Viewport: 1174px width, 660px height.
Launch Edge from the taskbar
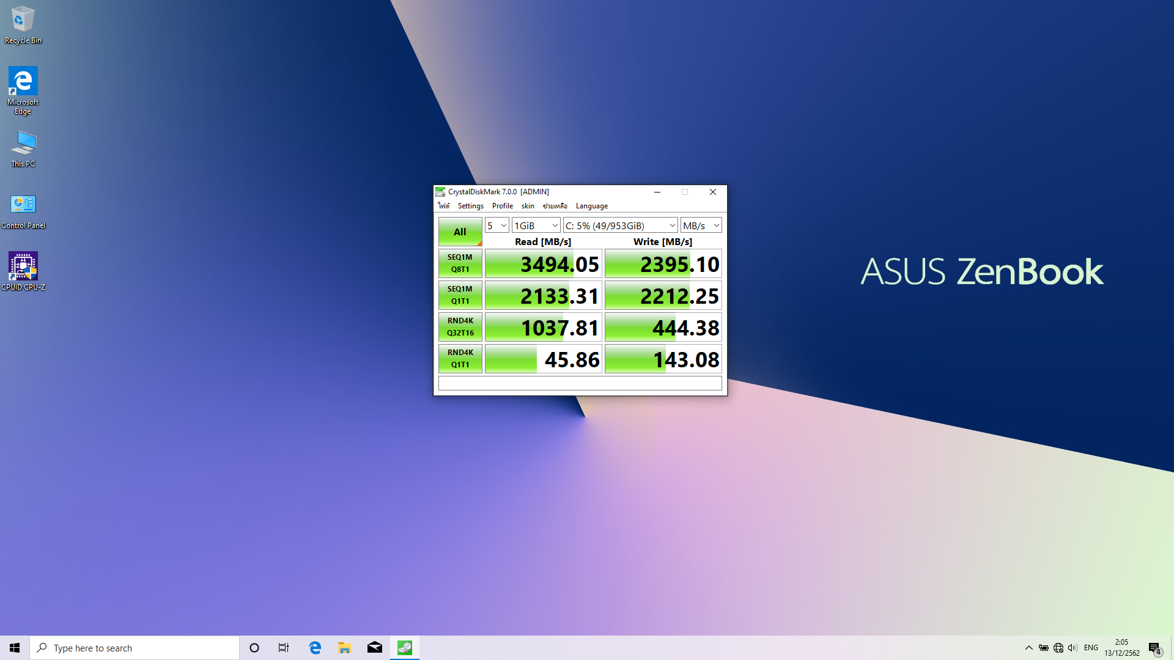[x=315, y=648]
